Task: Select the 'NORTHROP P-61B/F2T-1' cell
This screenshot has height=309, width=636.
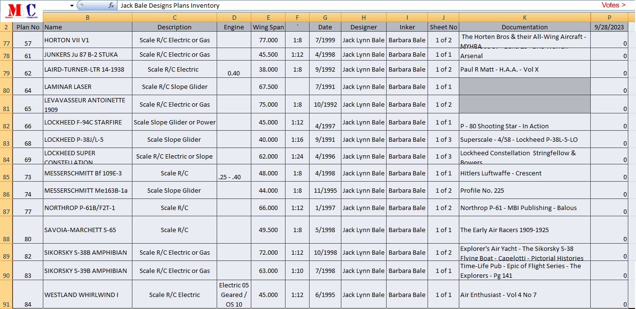Action: click(88, 208)
